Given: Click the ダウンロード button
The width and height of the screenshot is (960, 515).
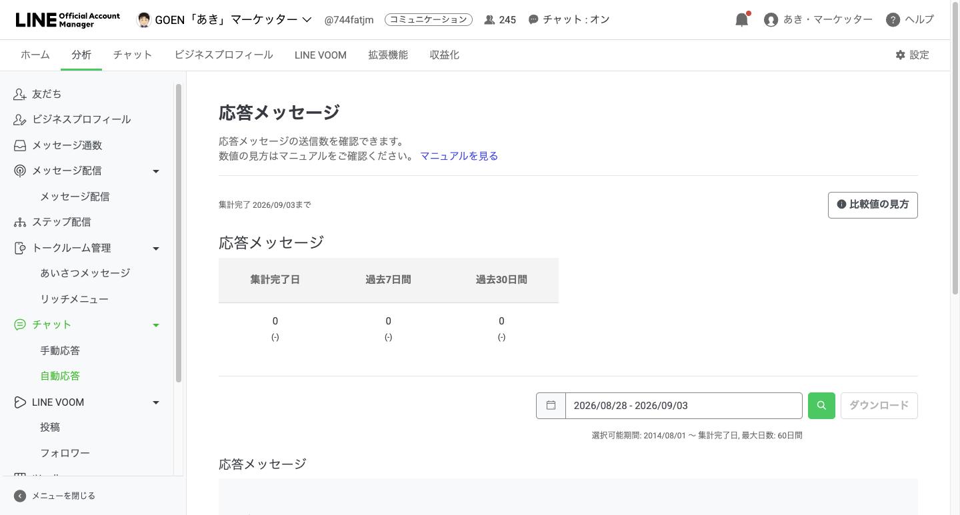Looking at the screenshot, I should 879,406.
